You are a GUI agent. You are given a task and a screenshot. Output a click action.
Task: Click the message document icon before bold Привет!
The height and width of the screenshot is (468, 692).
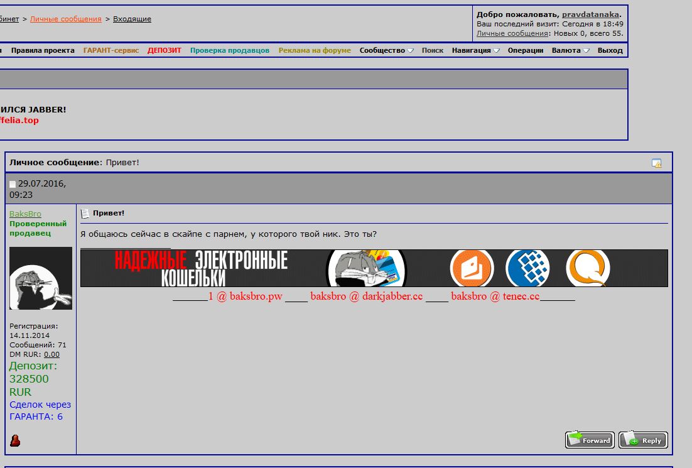[x=85, y=214]
